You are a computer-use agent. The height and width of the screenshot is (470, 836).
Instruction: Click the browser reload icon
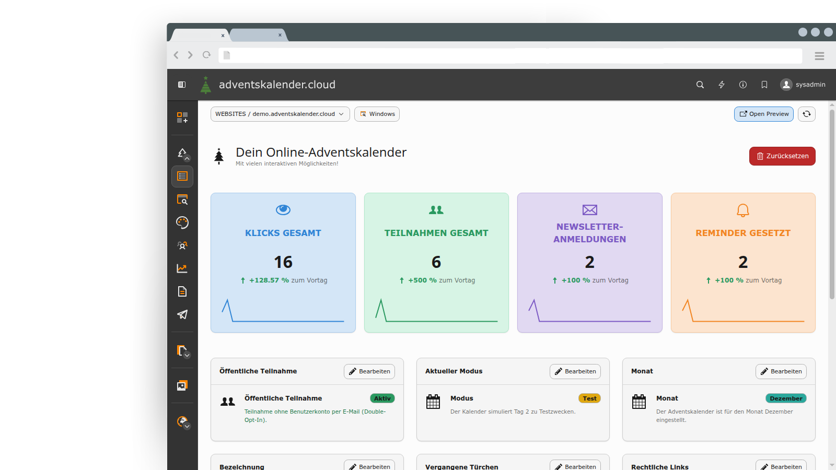[x=207, y=55]
